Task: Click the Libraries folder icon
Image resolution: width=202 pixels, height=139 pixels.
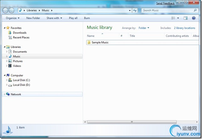Action: tap(8, 47)
